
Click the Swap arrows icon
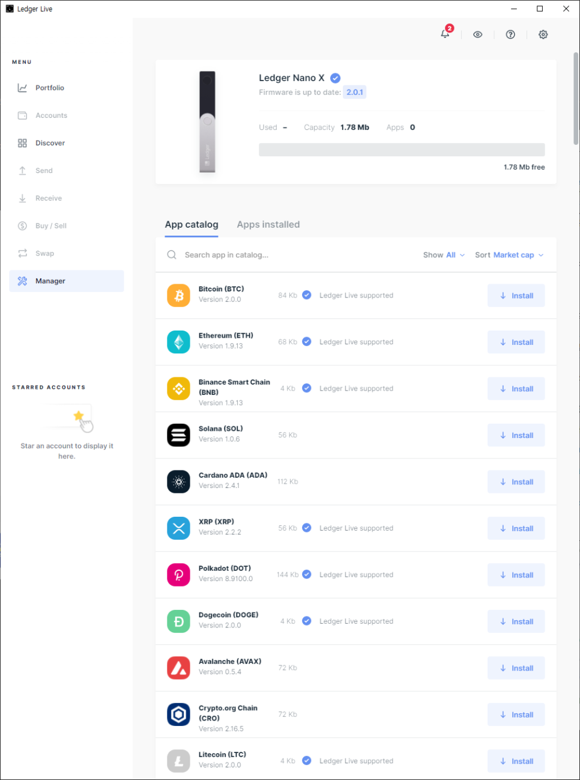(22, 254)
